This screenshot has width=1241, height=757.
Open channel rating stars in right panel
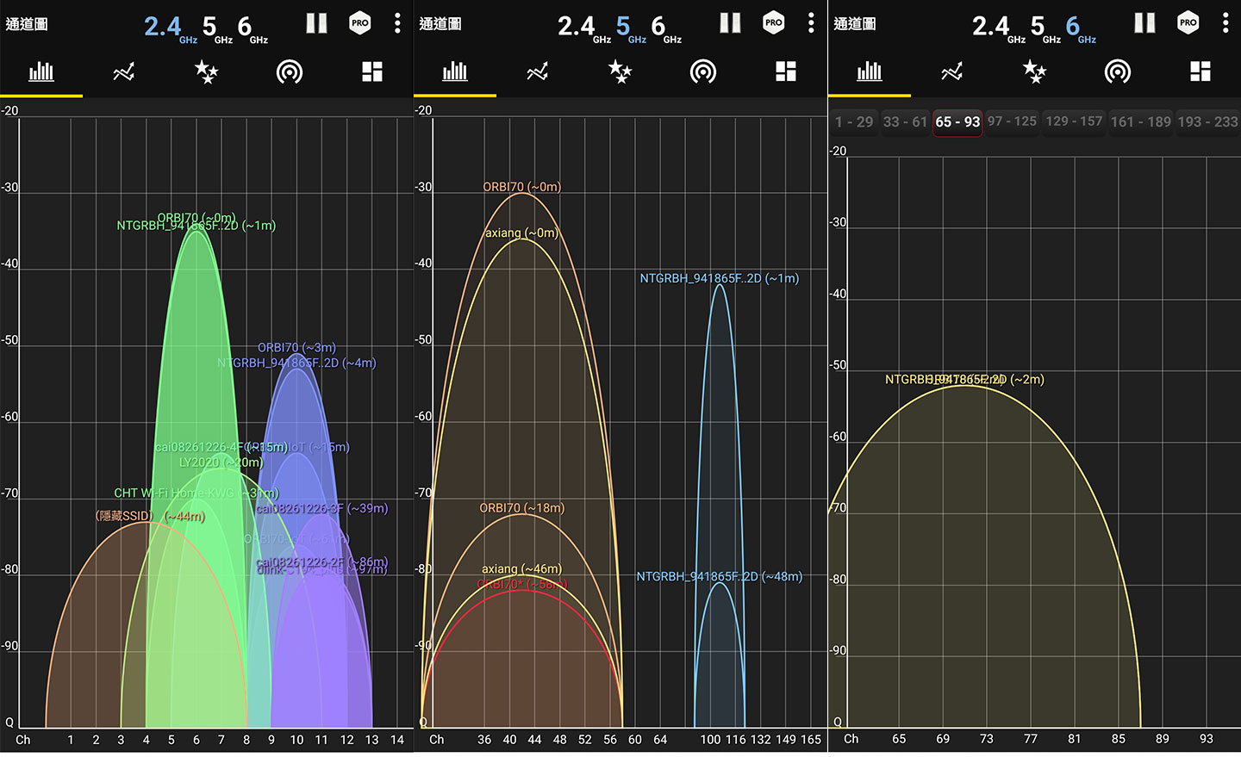coord(1034,71)
